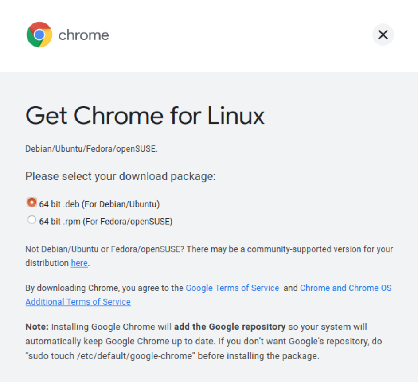This screenshot has height=382, width=418.
Task: Click "Please select your download package:" text
Action: click(x=121, y=176)
